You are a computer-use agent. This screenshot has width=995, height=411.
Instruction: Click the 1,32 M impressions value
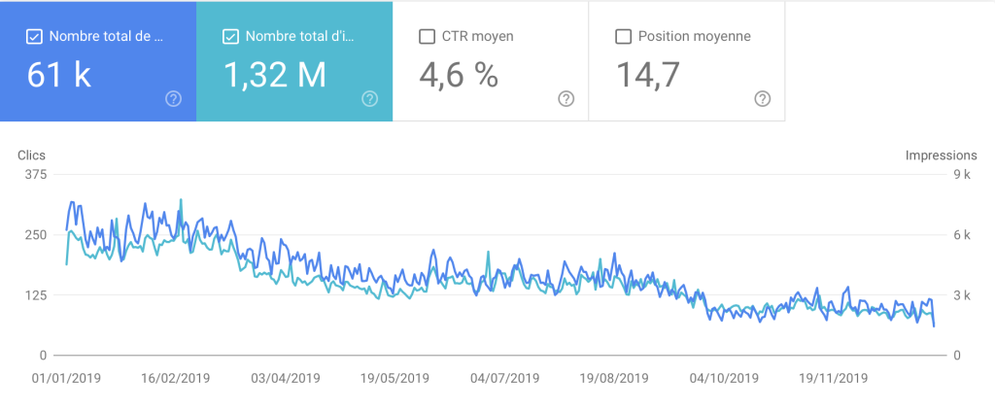pos(275,75)
